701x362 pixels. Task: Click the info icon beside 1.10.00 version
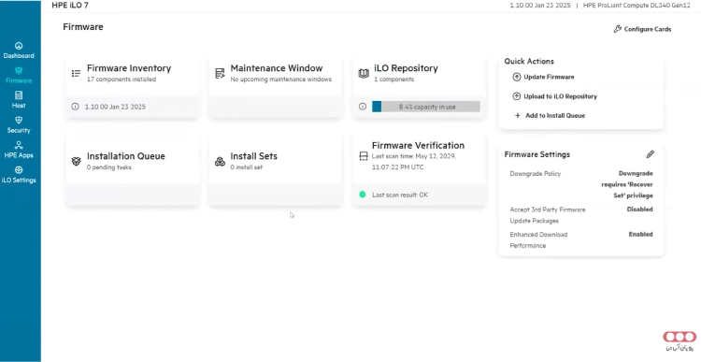(x=75, y=107)
